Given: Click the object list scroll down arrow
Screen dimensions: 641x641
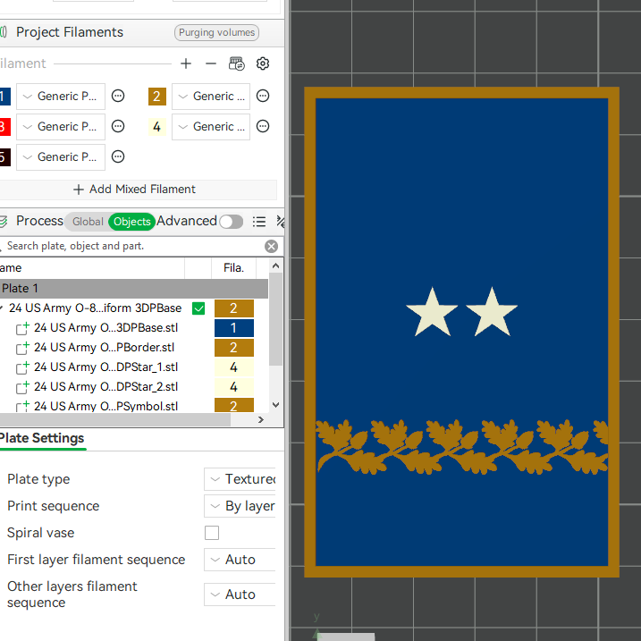Looking at the screenshot, I should 276,405.
